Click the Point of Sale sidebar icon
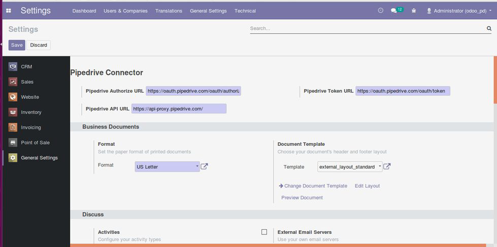Viewport: 497px width, 247px height. tap(13, 142)
